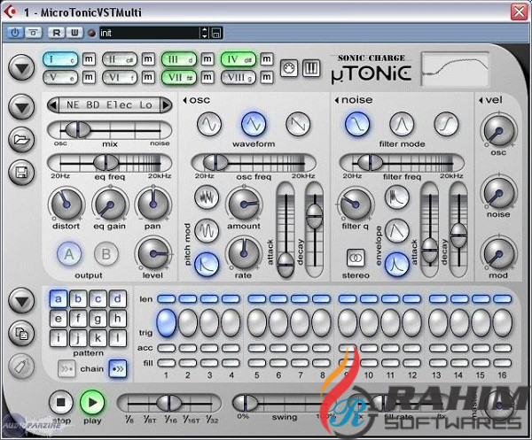Open the pattern menu arrow
The width and height of the screenshot is (532, 440).
(21, 301)
